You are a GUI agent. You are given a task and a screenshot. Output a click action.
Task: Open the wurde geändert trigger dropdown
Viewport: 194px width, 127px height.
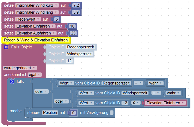[20, 68]
